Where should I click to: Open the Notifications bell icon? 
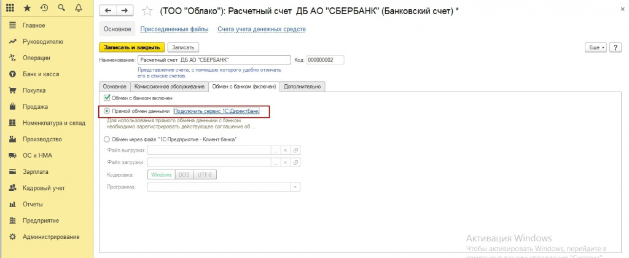pos(79,7)
